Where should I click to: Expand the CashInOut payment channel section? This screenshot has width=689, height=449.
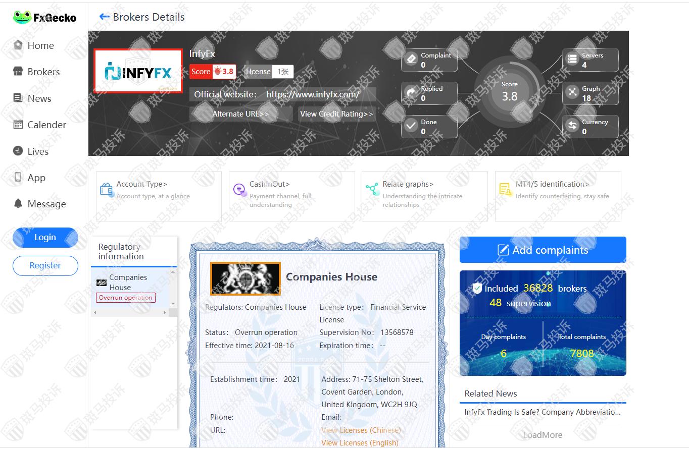point(291,195)
